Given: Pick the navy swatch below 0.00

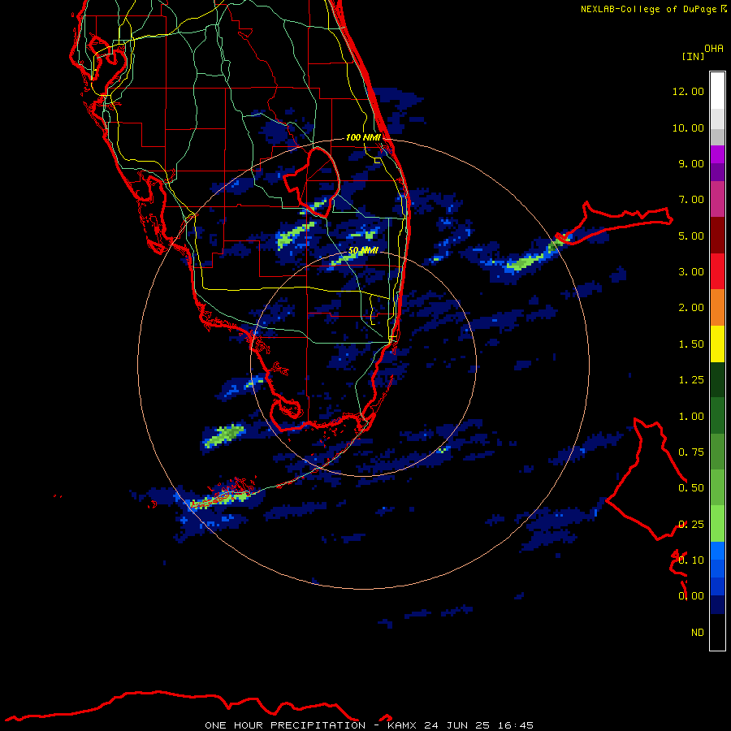Looking at the screenshot, I should 717,605.
